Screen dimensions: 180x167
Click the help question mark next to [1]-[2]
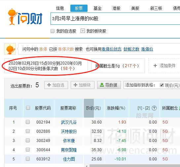tap(154, 108)
